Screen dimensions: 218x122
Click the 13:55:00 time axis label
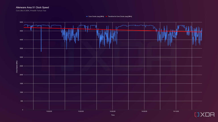click(x=81, y=111)
